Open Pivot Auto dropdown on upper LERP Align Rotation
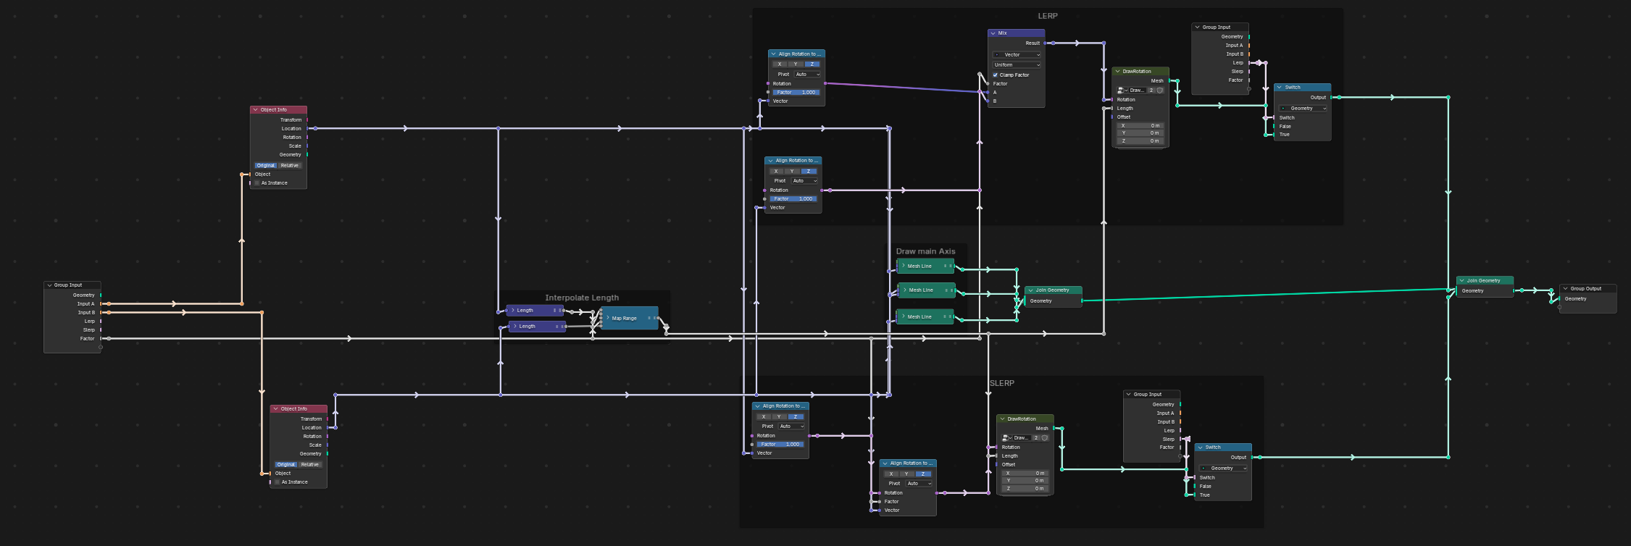The height and width of the screenshot is (546, 1631). tap(807, 75)
